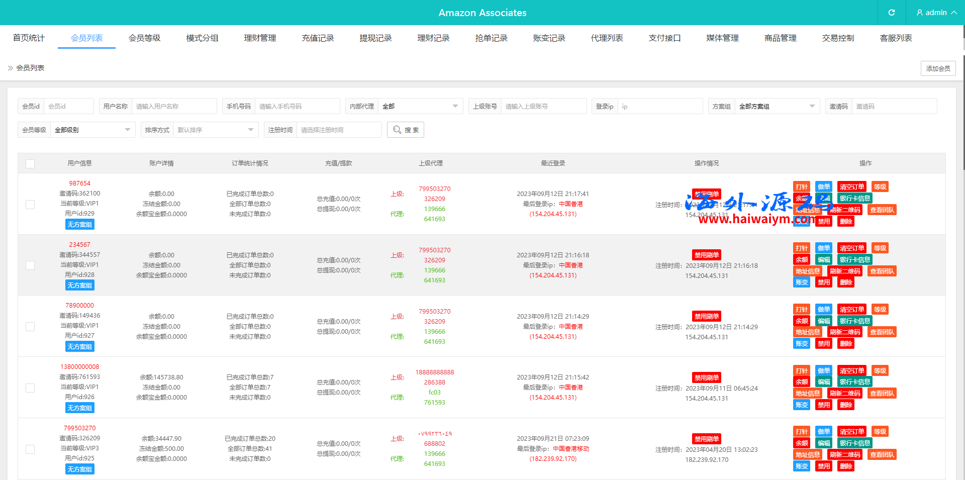The width and height of the screenshot is (965, 480).
Task: Click the 添加会员 button
Action: tap(938, 68)
